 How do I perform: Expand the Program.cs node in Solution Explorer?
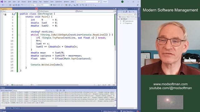pos(121,23)
